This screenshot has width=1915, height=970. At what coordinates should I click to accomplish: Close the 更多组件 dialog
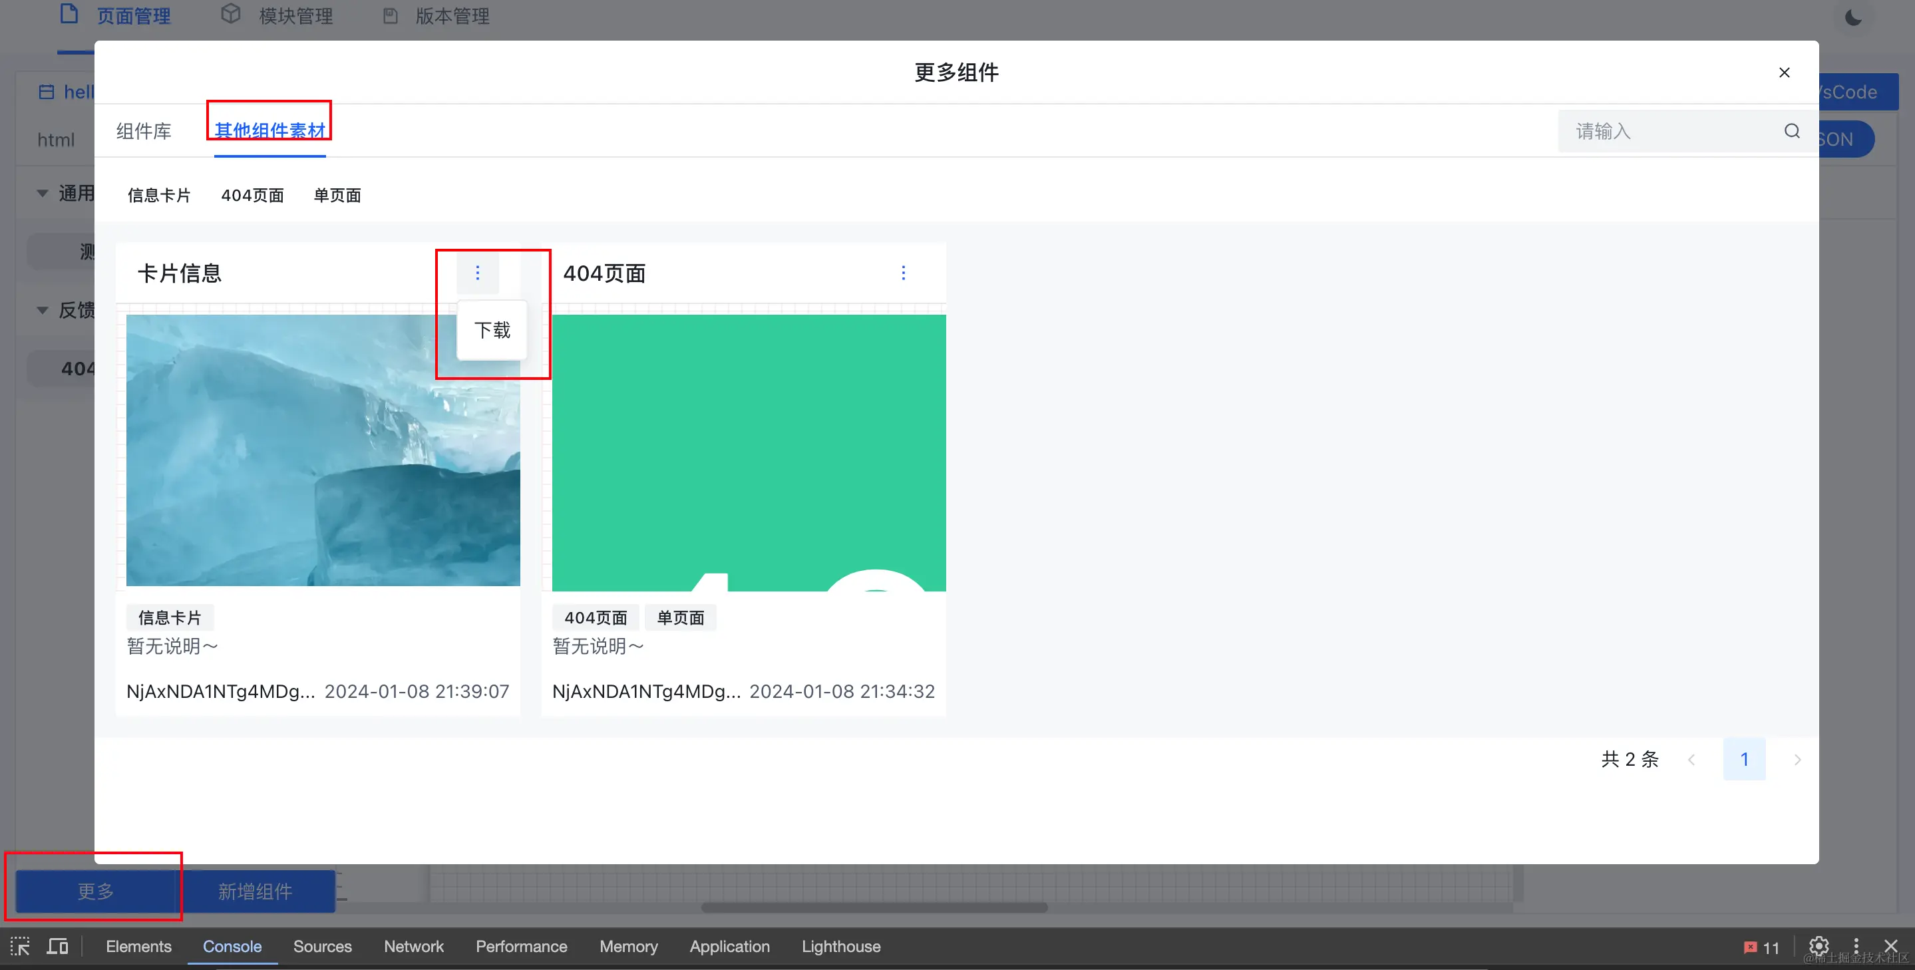[x=1784, y=72]
